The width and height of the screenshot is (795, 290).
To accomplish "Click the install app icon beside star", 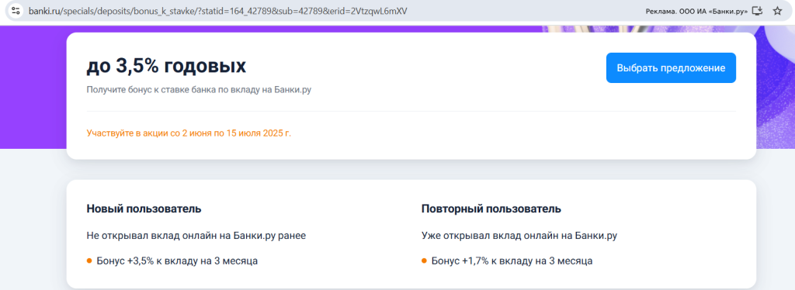I will (x=758, y=11).
